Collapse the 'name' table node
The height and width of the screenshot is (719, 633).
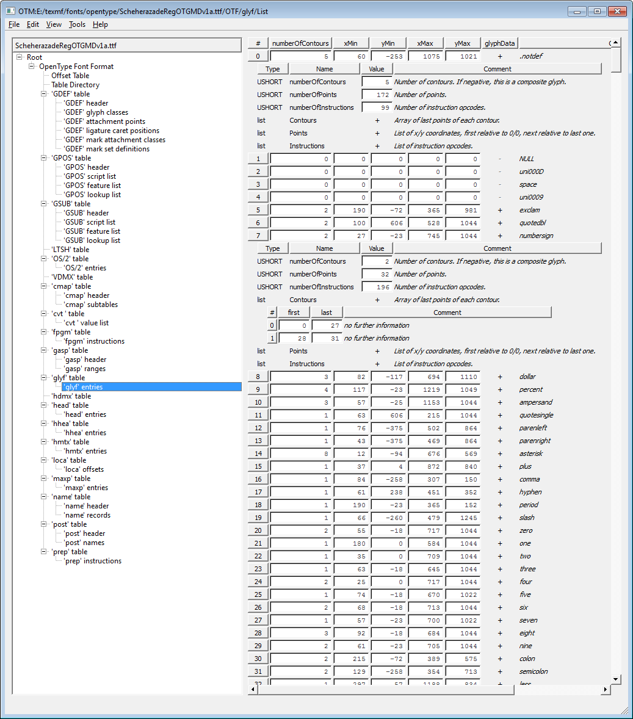[x=44, y=497]
